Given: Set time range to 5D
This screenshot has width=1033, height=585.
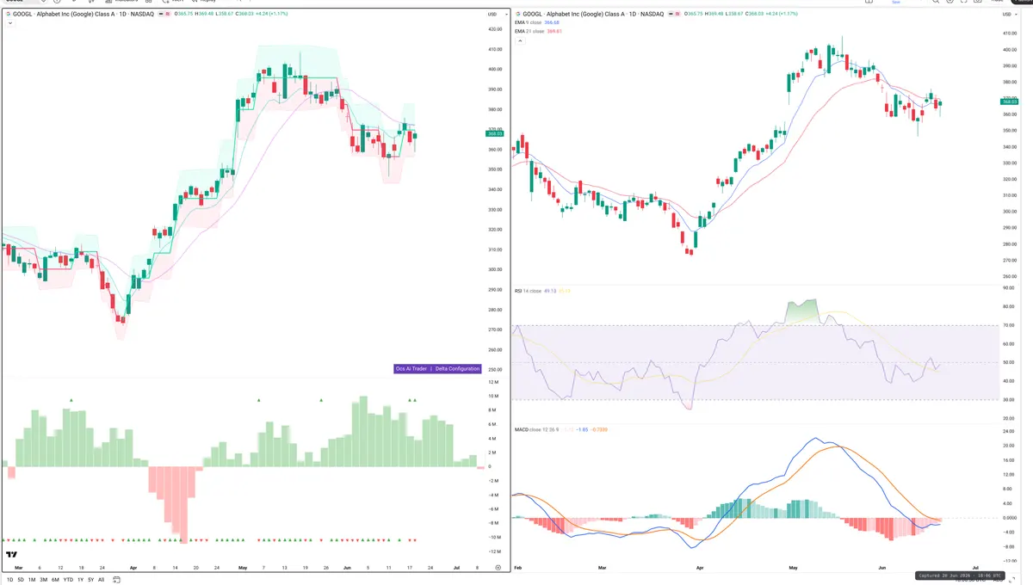Looking at the screenshot, I should coord(21,580).
